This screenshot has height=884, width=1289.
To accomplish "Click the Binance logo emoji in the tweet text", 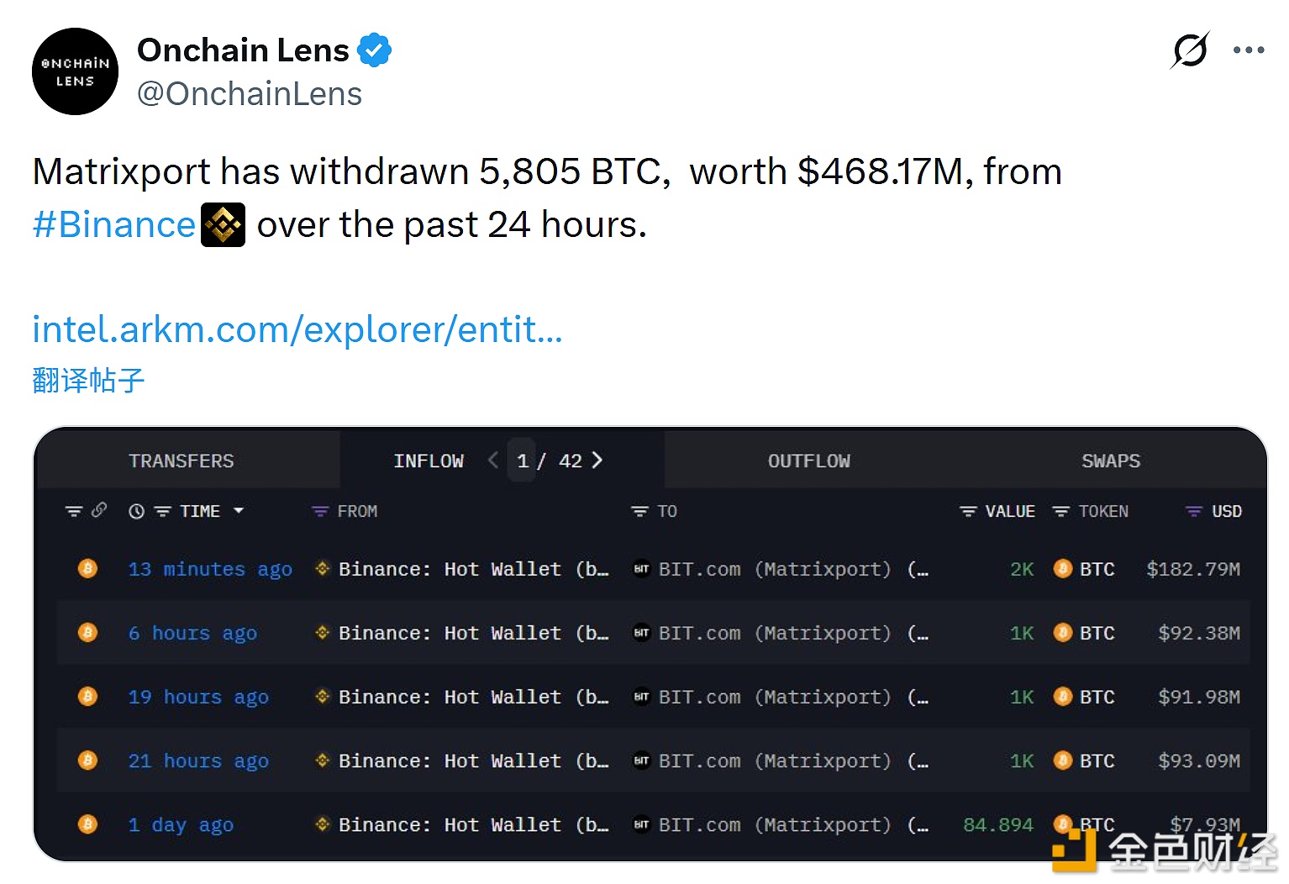I will point(222,224).
